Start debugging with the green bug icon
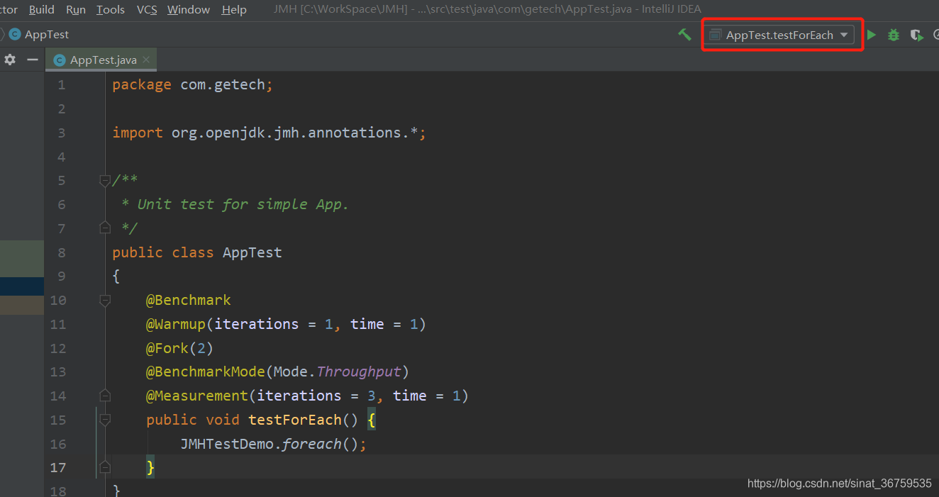939x497 pixels. 894,35
